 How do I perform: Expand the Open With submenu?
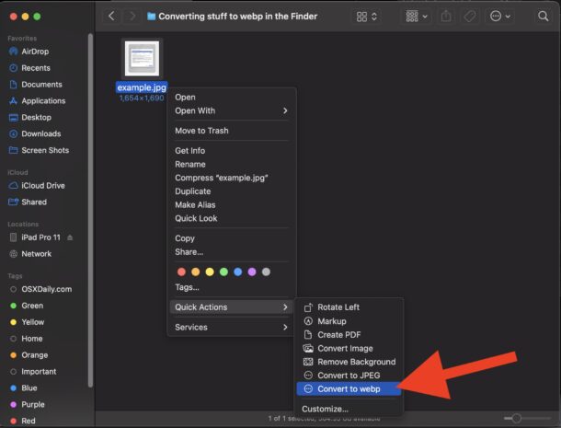(x=231, y=110)
